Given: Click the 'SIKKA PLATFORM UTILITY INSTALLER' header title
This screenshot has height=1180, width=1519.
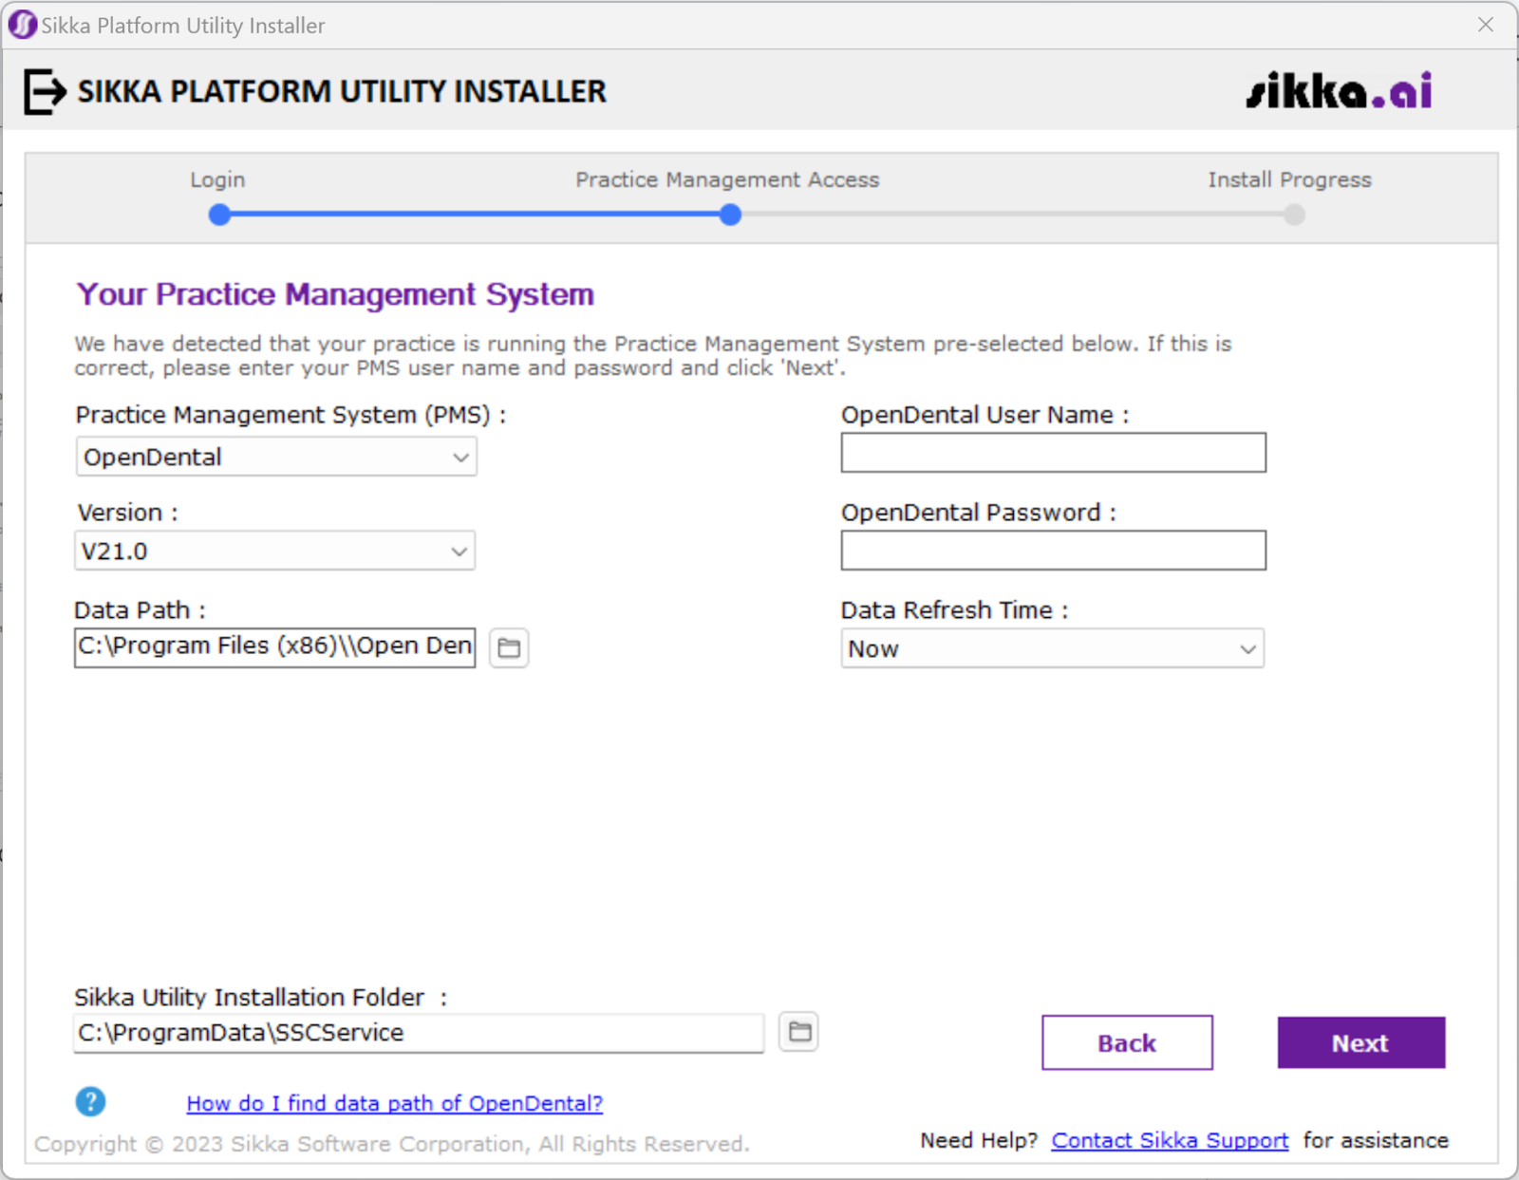Looking at the screenshot, I should coord(342,92).
